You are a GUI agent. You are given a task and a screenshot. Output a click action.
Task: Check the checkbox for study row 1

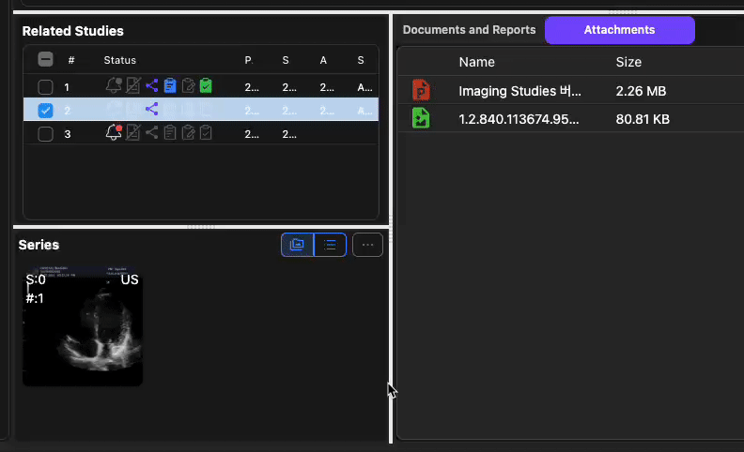tap(45, 87)
